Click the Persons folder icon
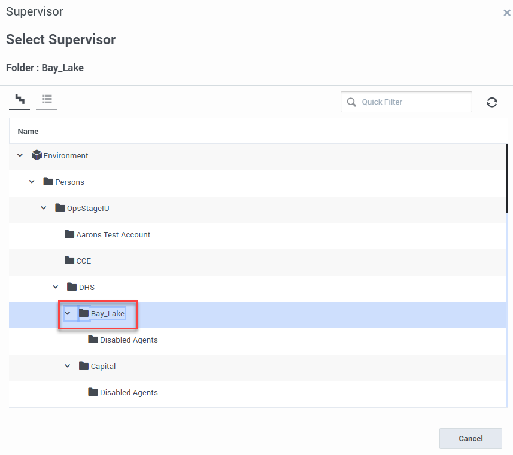The image size is (513, 455). pyautogui.click(x=48, y=182)
